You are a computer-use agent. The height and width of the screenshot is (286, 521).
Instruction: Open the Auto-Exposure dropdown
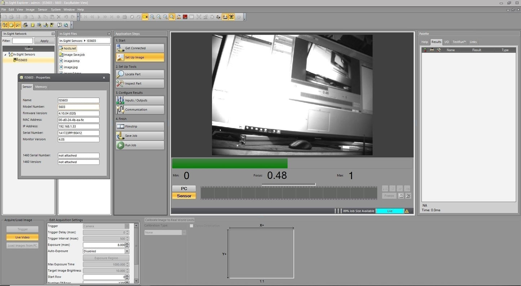[x=127, y=251]
